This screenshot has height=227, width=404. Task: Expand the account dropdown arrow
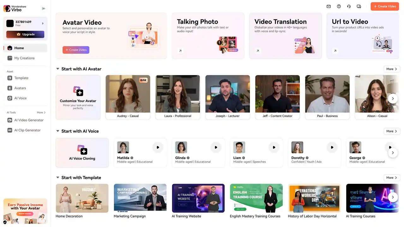click(43, 23)
